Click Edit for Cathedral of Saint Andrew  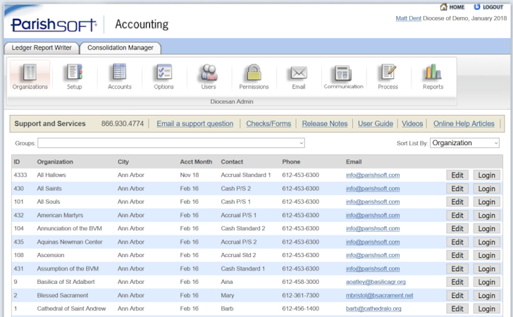tap(457, 309)
